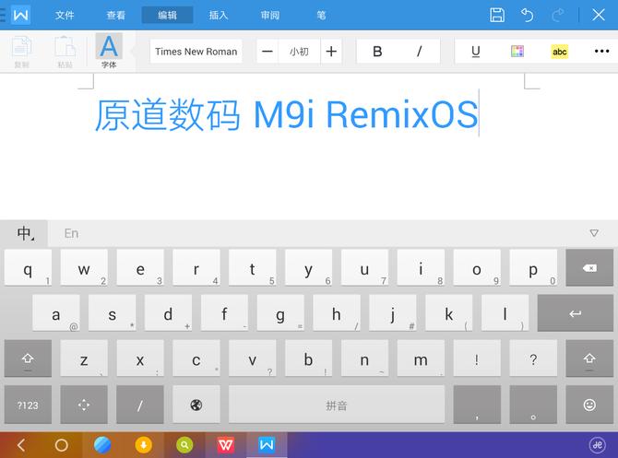The height and width of the screenshot is (458, 618).
Task: Open the font color palette
Action: pyautogui.click(x=517, y=52)
